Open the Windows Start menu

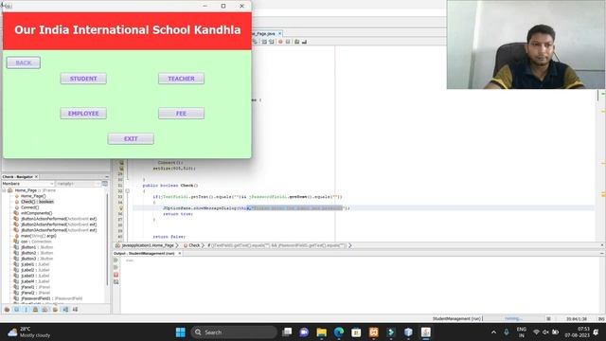pyautogui.click(x=181, y=332)
